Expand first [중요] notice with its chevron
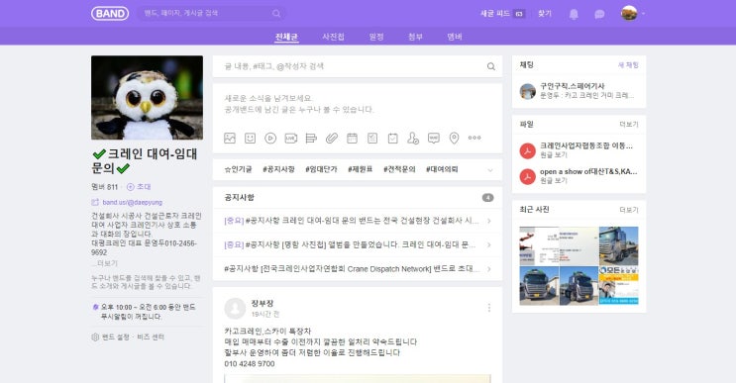The width and height of the screenshot is (736, 383). tap(489, 221)
